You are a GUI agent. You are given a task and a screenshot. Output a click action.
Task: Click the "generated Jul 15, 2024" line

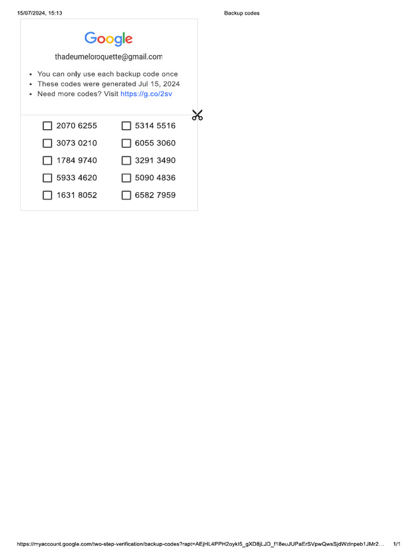109,84
